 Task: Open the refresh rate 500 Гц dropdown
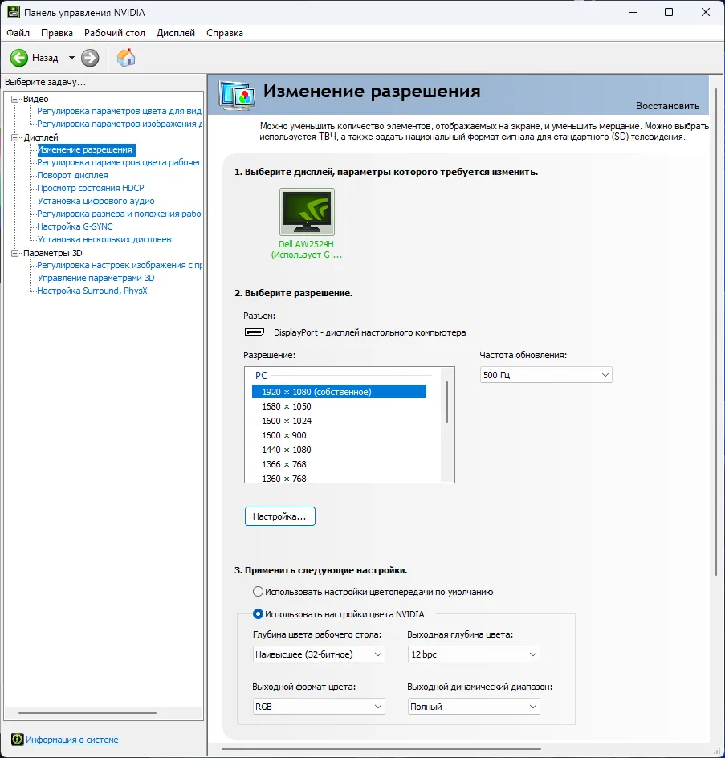click(546, 375)
